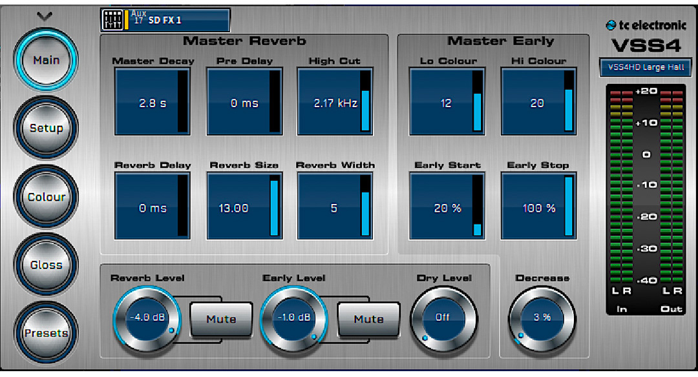The width and height of the screenshot is (698, 377).
Task: Collapse the panel with the top-left chevron
Action: tap(45, 16)
